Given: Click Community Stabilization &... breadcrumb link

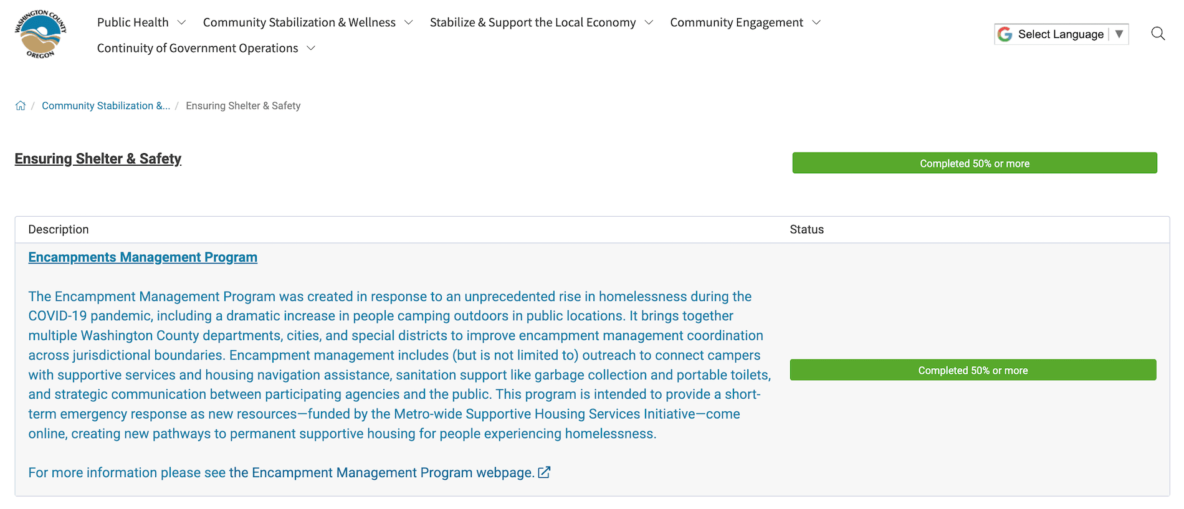Looking at the screenshot, I should tap(106, 106).
